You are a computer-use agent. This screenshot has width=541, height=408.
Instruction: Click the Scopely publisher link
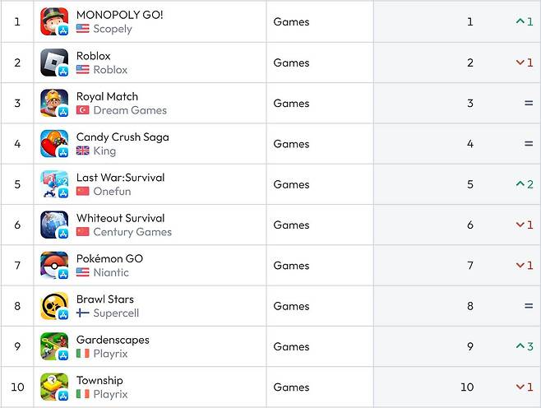point(113,29)
